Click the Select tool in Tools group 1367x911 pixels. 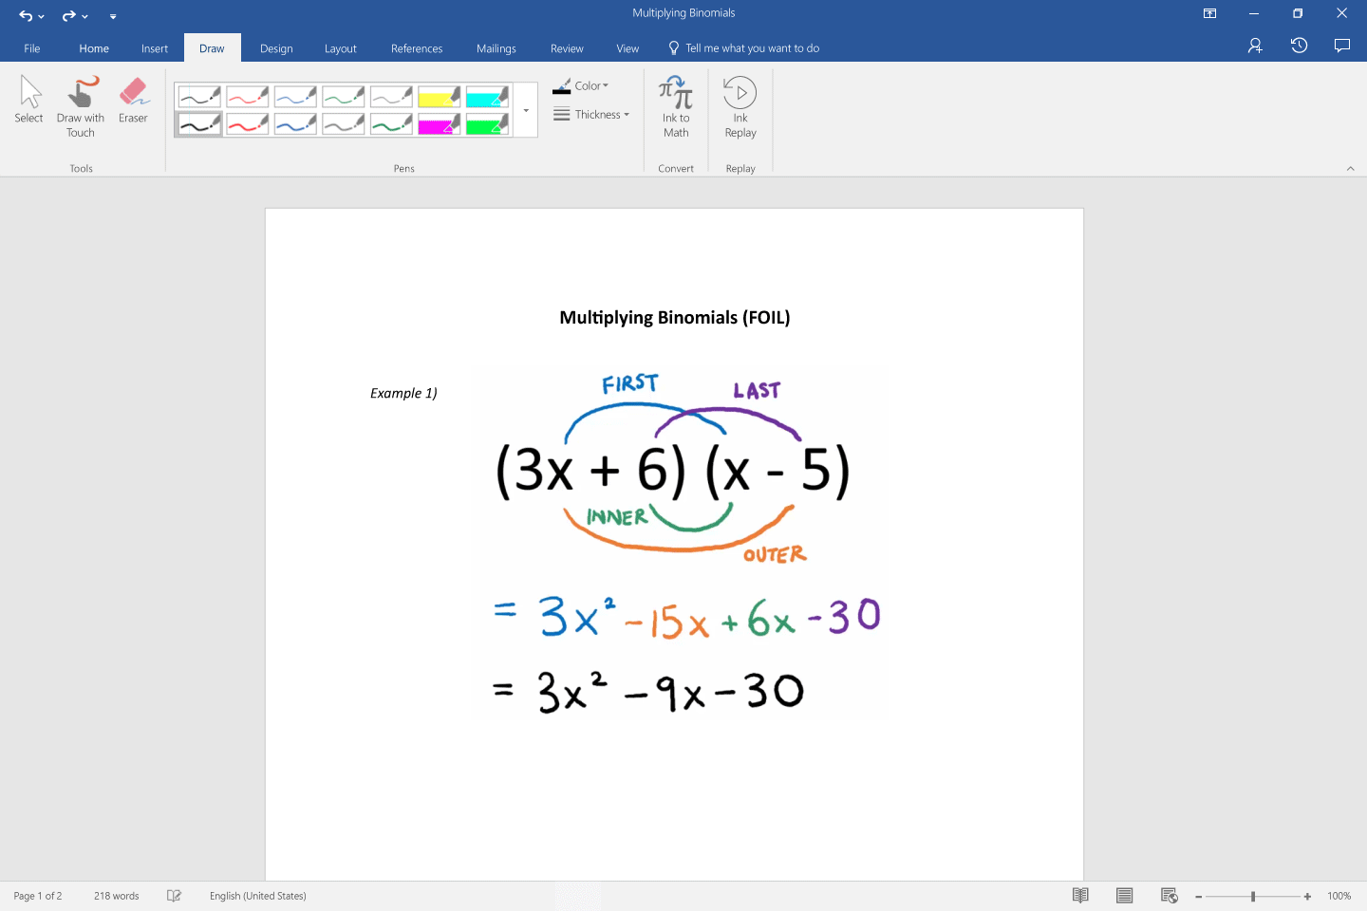coord(28,104)
